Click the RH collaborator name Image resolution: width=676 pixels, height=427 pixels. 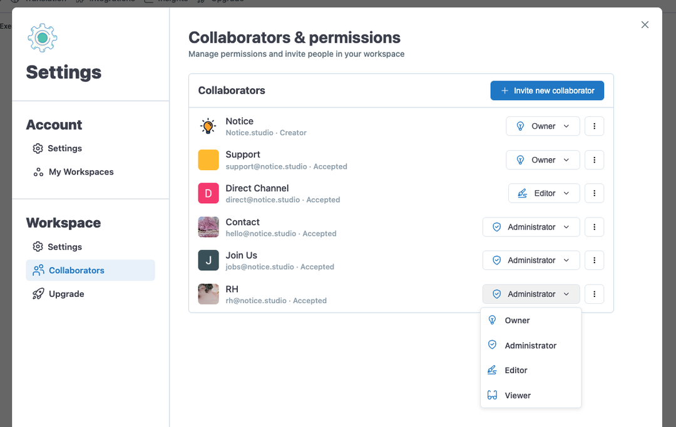pos(232,289)
